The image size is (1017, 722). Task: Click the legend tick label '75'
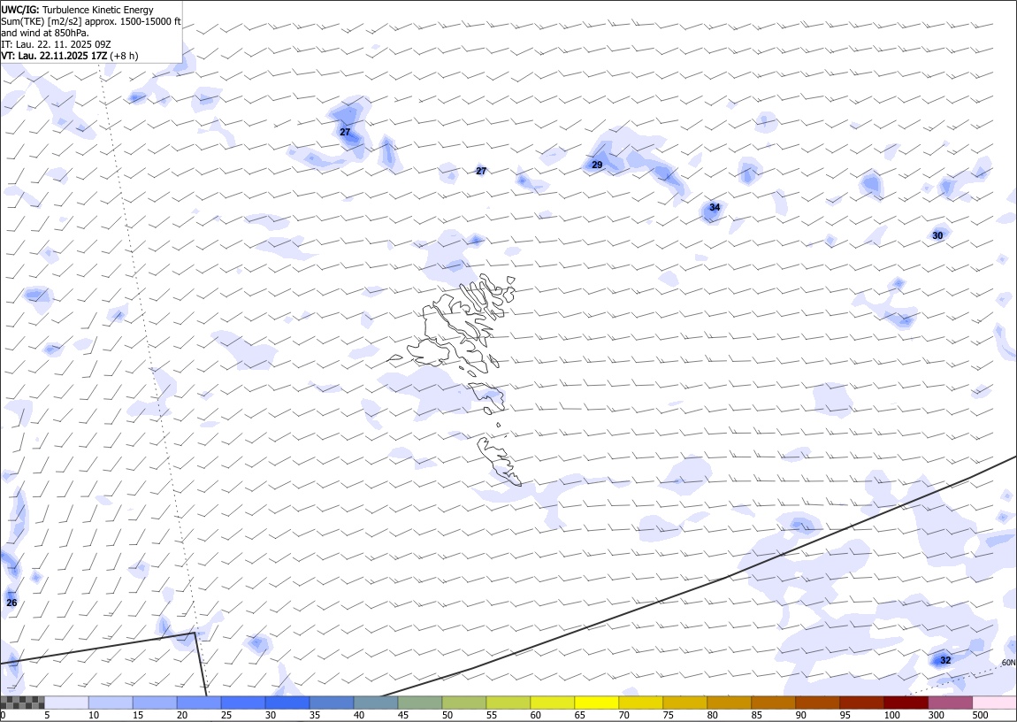click(668, 716)
